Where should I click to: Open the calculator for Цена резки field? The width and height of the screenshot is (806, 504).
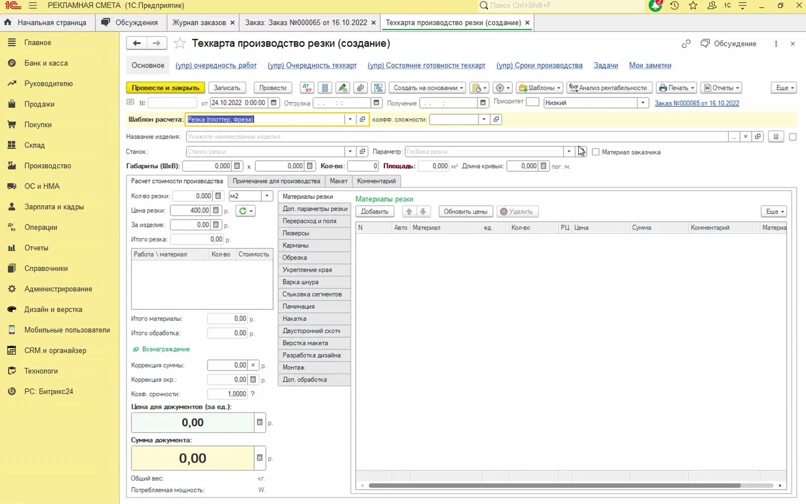click(216, 210)
